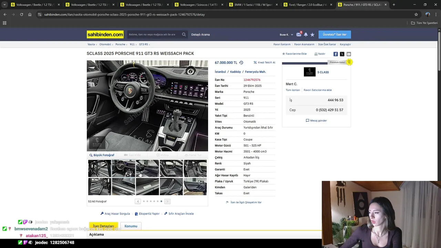Show next photo thumbnails page
441x248 pixels.
click(167, 201)
